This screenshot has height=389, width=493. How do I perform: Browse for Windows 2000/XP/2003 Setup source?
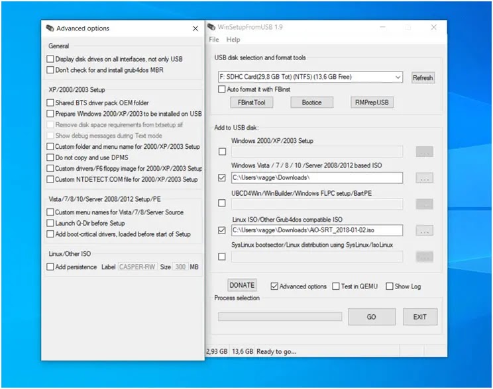(425, 151)
